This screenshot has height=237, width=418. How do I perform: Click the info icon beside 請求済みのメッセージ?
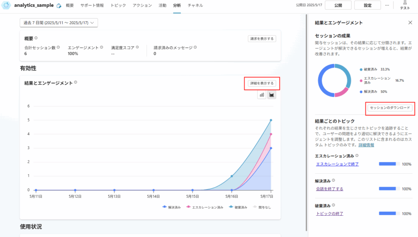(195, 47)
